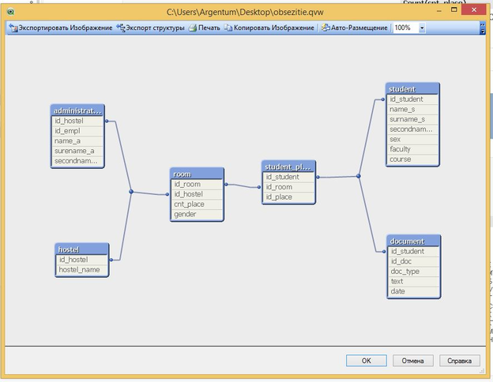Viewport: 493px width, 382px height.
Task: Open help with the Справка button
Action: [x=460, y=361]
